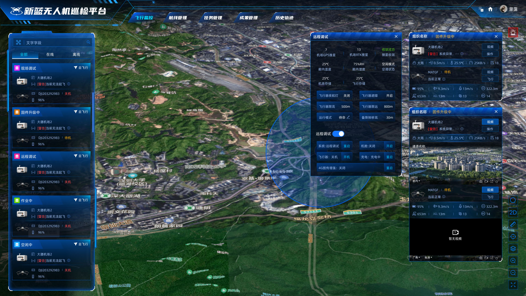The image size is (526, 296).
Task: Open the map layers tool
Action: tap(513, 249)
